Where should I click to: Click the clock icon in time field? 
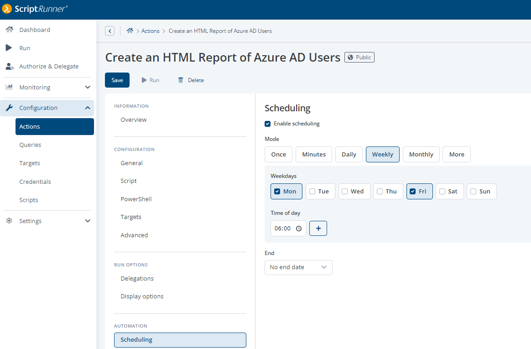point(299,229)
